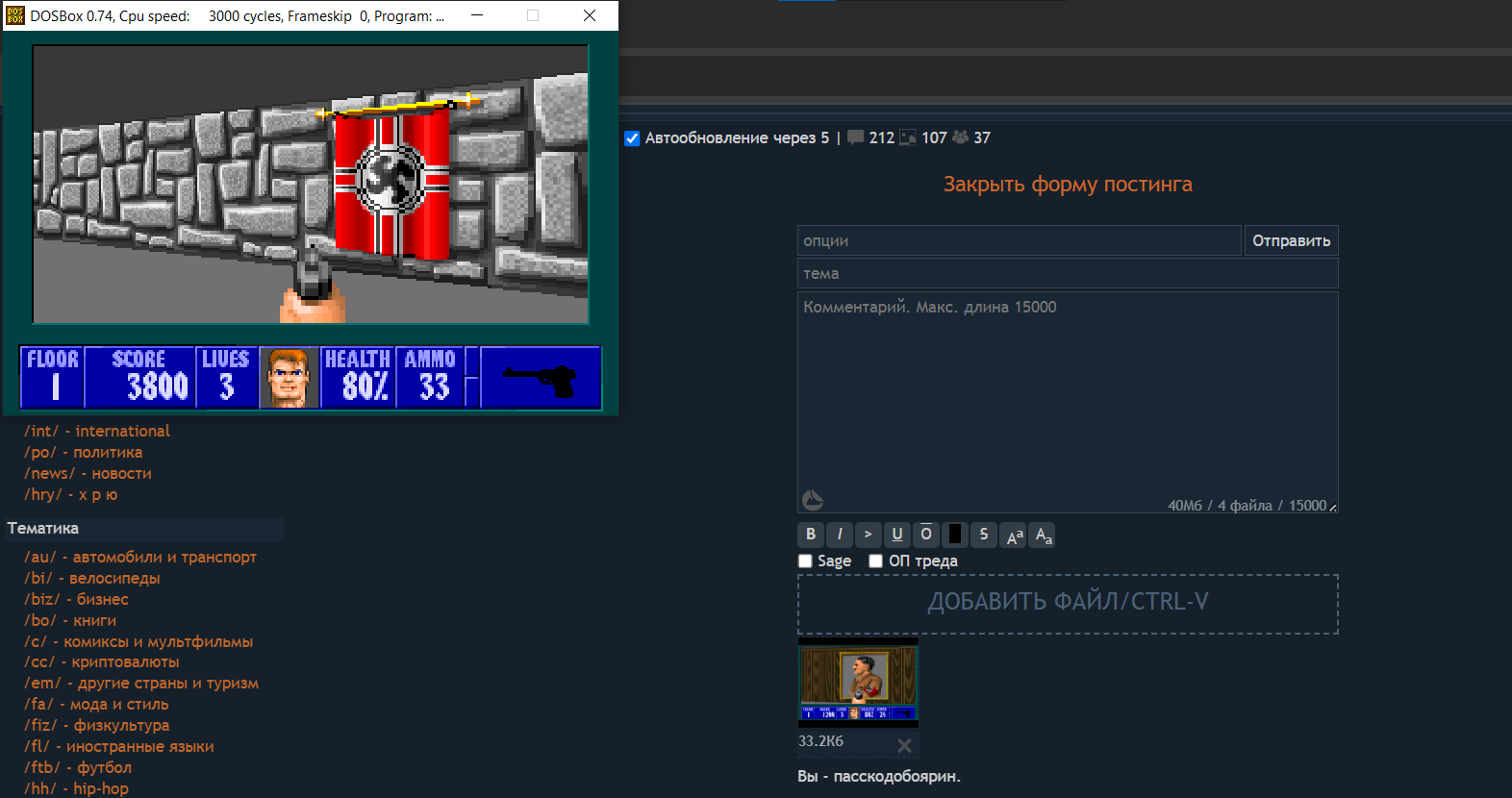Focus the тема subject field

(1068, 273)
